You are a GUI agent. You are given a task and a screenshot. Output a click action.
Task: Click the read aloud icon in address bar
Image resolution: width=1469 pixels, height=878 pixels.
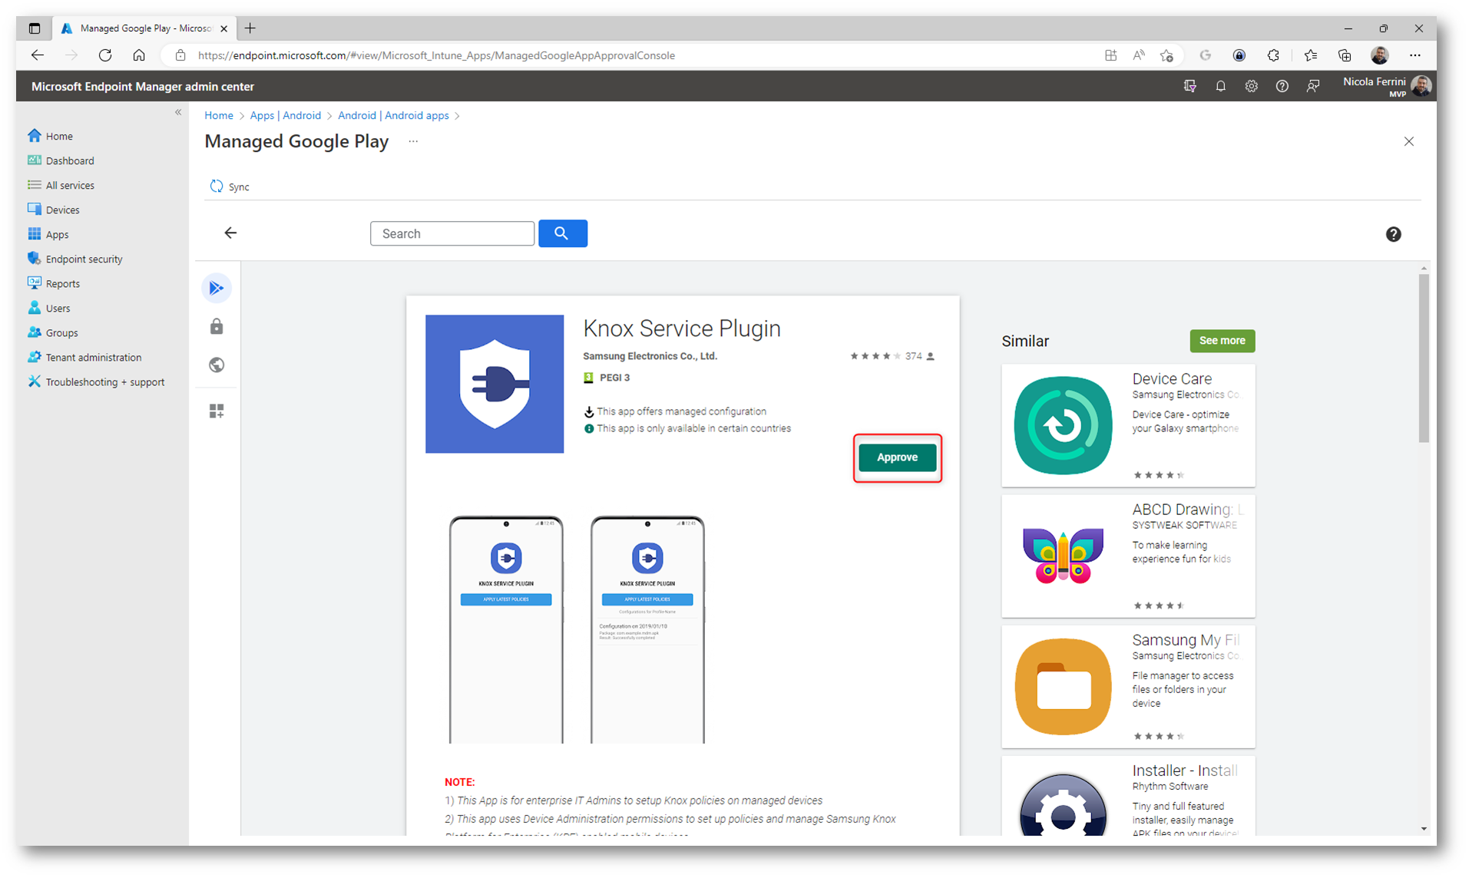pos(1138,55)
